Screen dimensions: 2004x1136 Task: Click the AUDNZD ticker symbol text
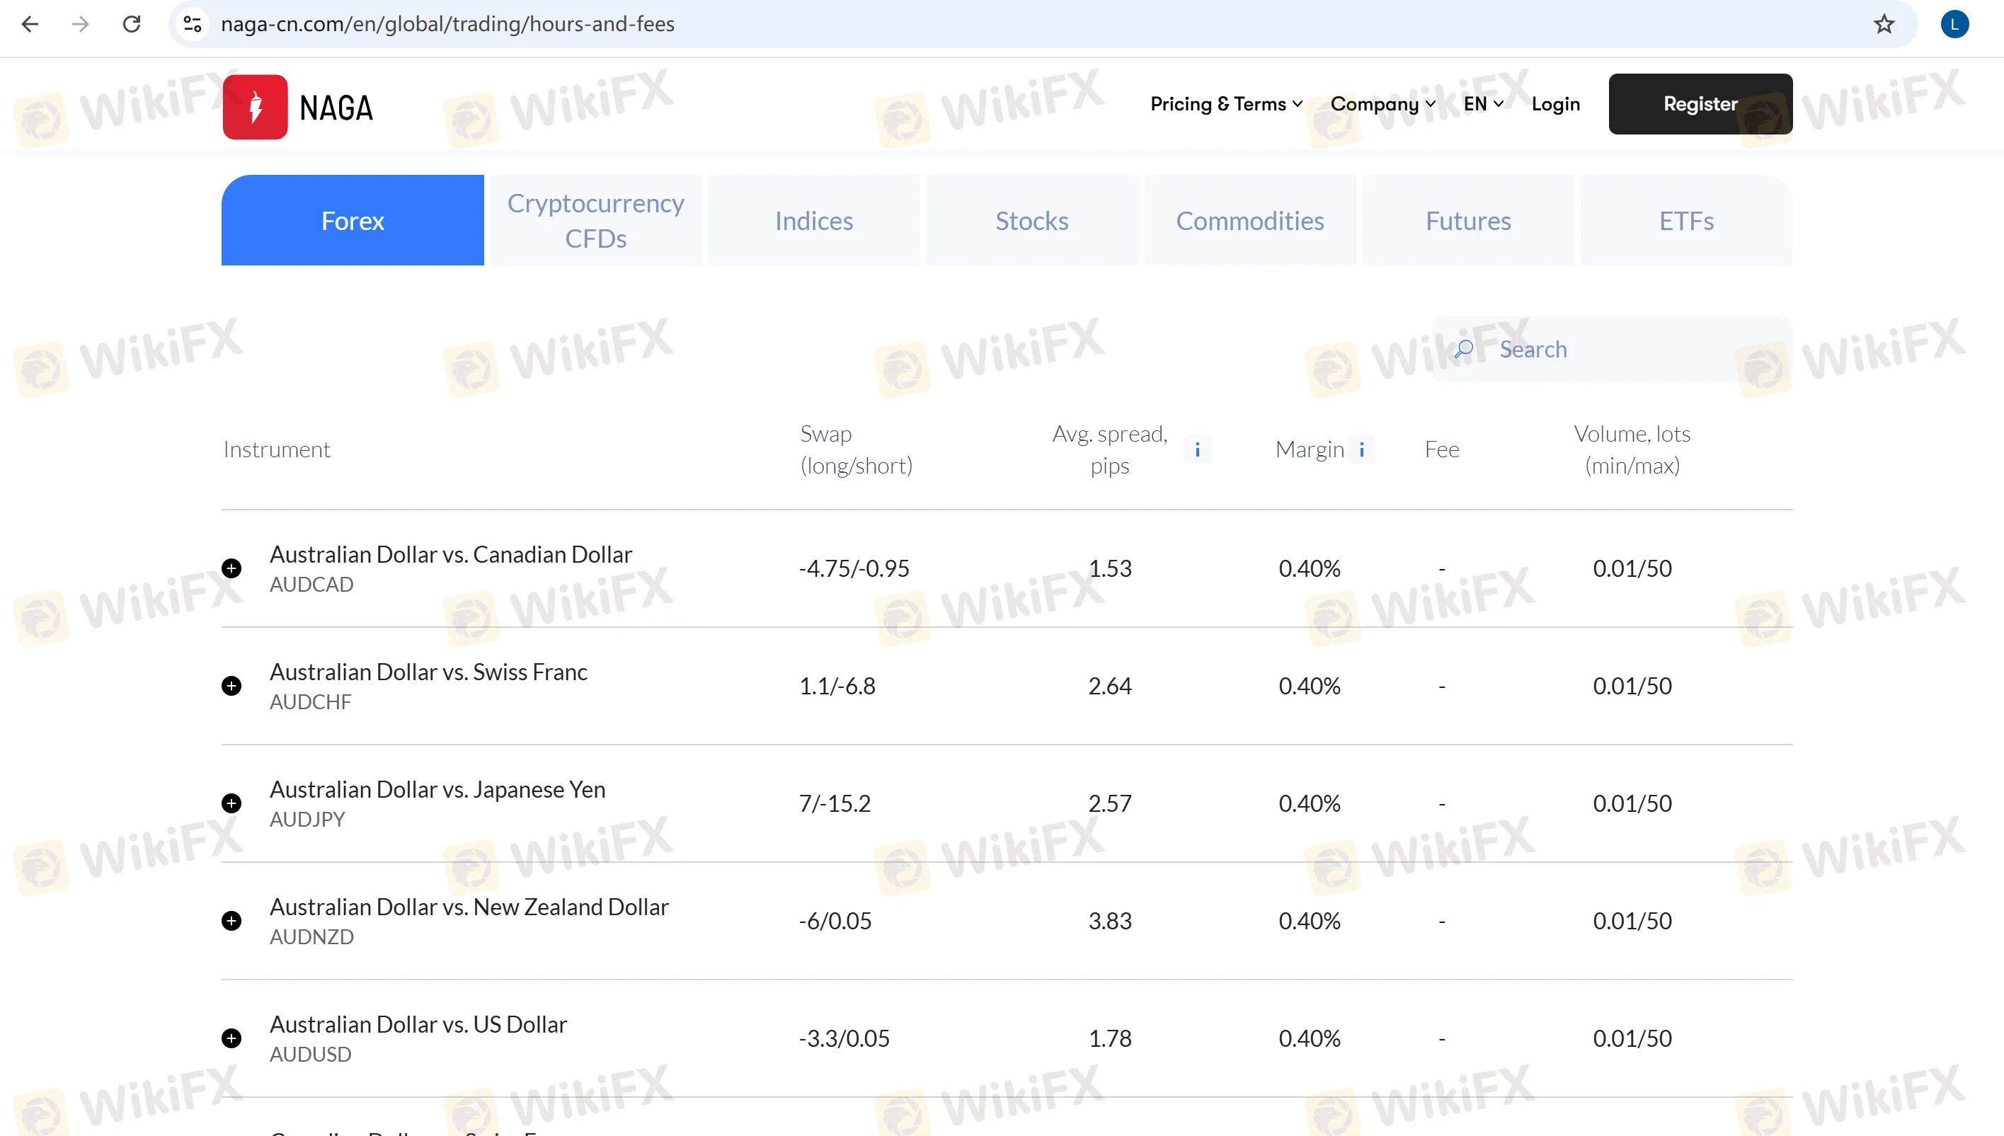click(x=312, y=937)
